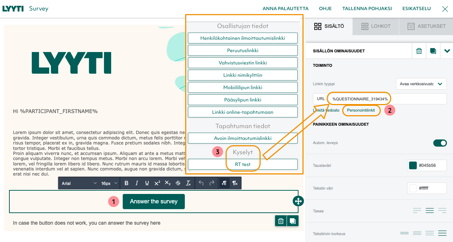Align button to the center
The height and width of the screenshot is (242, 453).
coord(430,211)
